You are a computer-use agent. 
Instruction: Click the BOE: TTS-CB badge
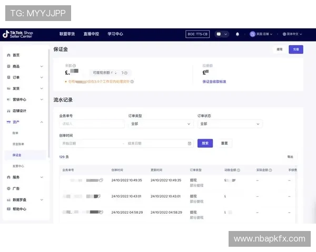[197, 34]
